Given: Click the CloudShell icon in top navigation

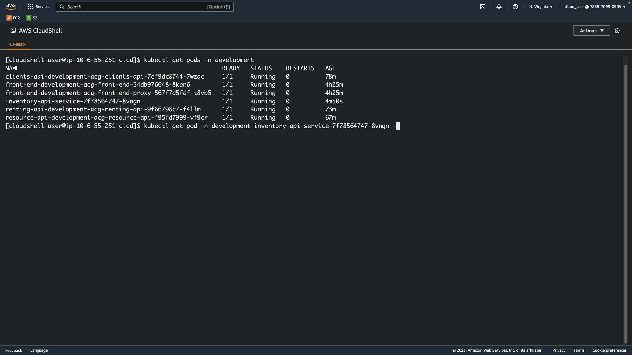Looking at the screenshot, I should click(x=482, y=7).
